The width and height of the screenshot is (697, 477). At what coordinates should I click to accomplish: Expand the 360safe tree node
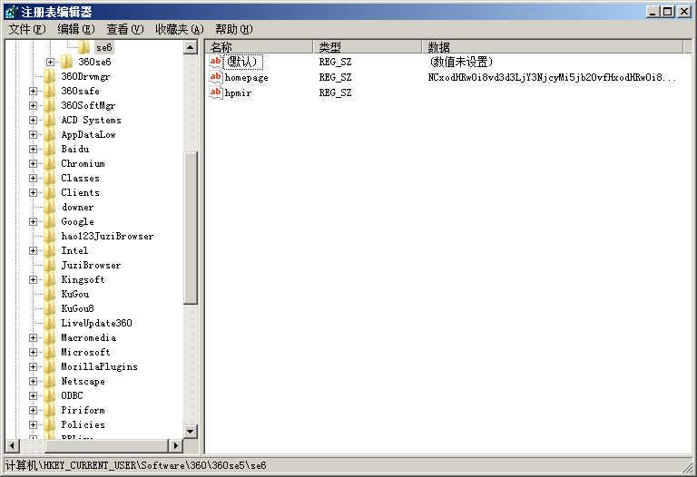pos(34,91)
